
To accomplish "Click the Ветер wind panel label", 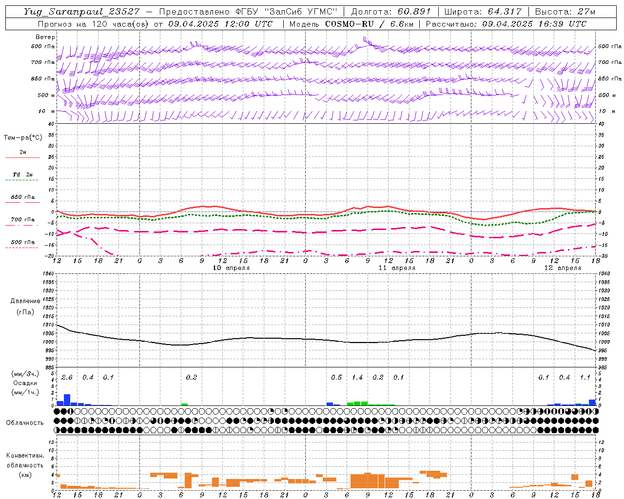I will 45,37.
